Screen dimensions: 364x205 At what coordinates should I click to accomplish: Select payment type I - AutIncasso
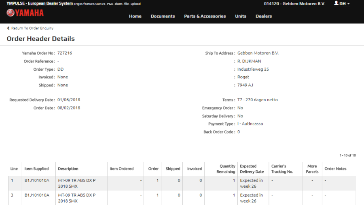coord(250,124)
